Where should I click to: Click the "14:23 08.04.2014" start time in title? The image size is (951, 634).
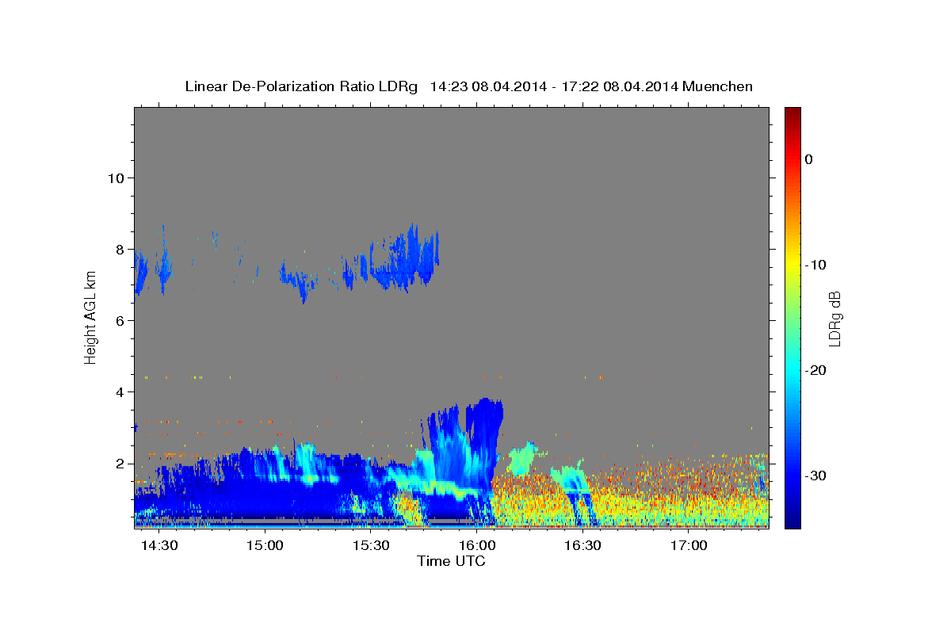[488, 86]
